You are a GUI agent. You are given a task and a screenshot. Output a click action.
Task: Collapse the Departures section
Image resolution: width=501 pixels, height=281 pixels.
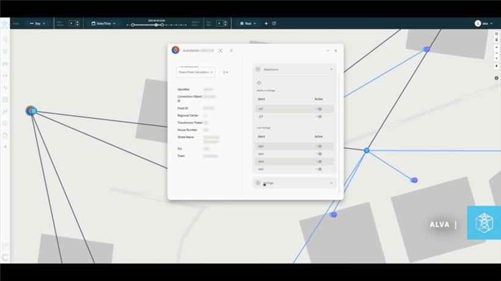coord(331,69)
